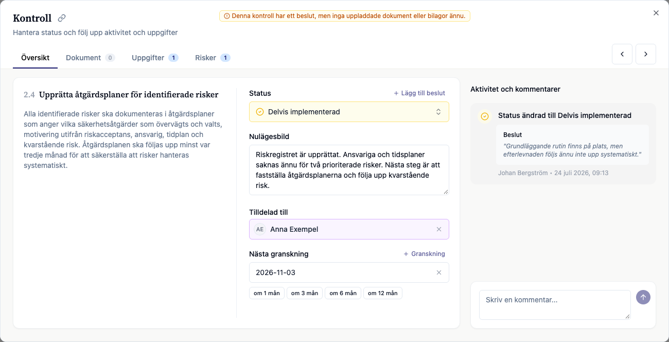Click the yellow status icon in Status dropdown
Viewport: 669px width, 342px height.
coord(260,112)
